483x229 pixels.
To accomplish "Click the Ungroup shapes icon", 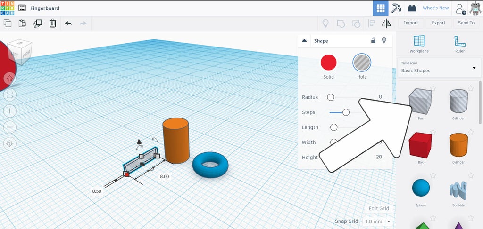I will (356, 24).
